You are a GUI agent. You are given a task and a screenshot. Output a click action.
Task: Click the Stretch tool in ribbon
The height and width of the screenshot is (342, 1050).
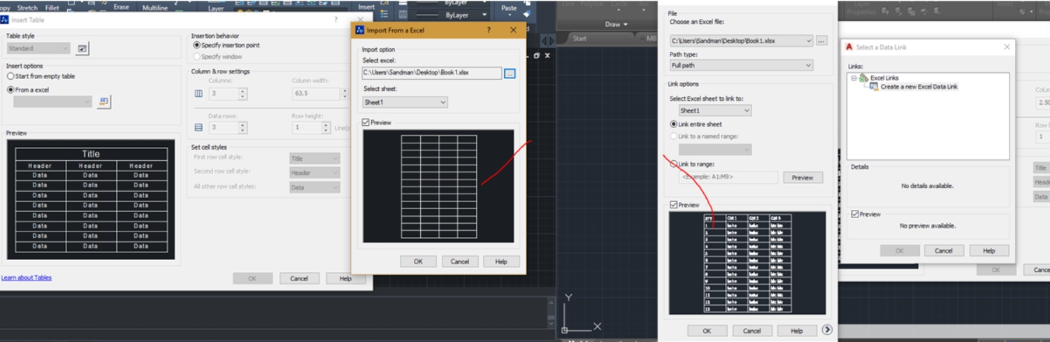(27, 8)
